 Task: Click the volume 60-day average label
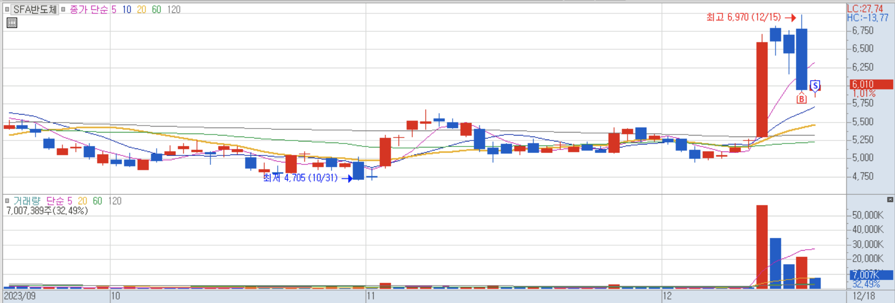(x=97, y=201)
